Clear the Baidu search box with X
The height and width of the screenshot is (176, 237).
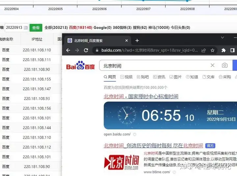(213, 65)
